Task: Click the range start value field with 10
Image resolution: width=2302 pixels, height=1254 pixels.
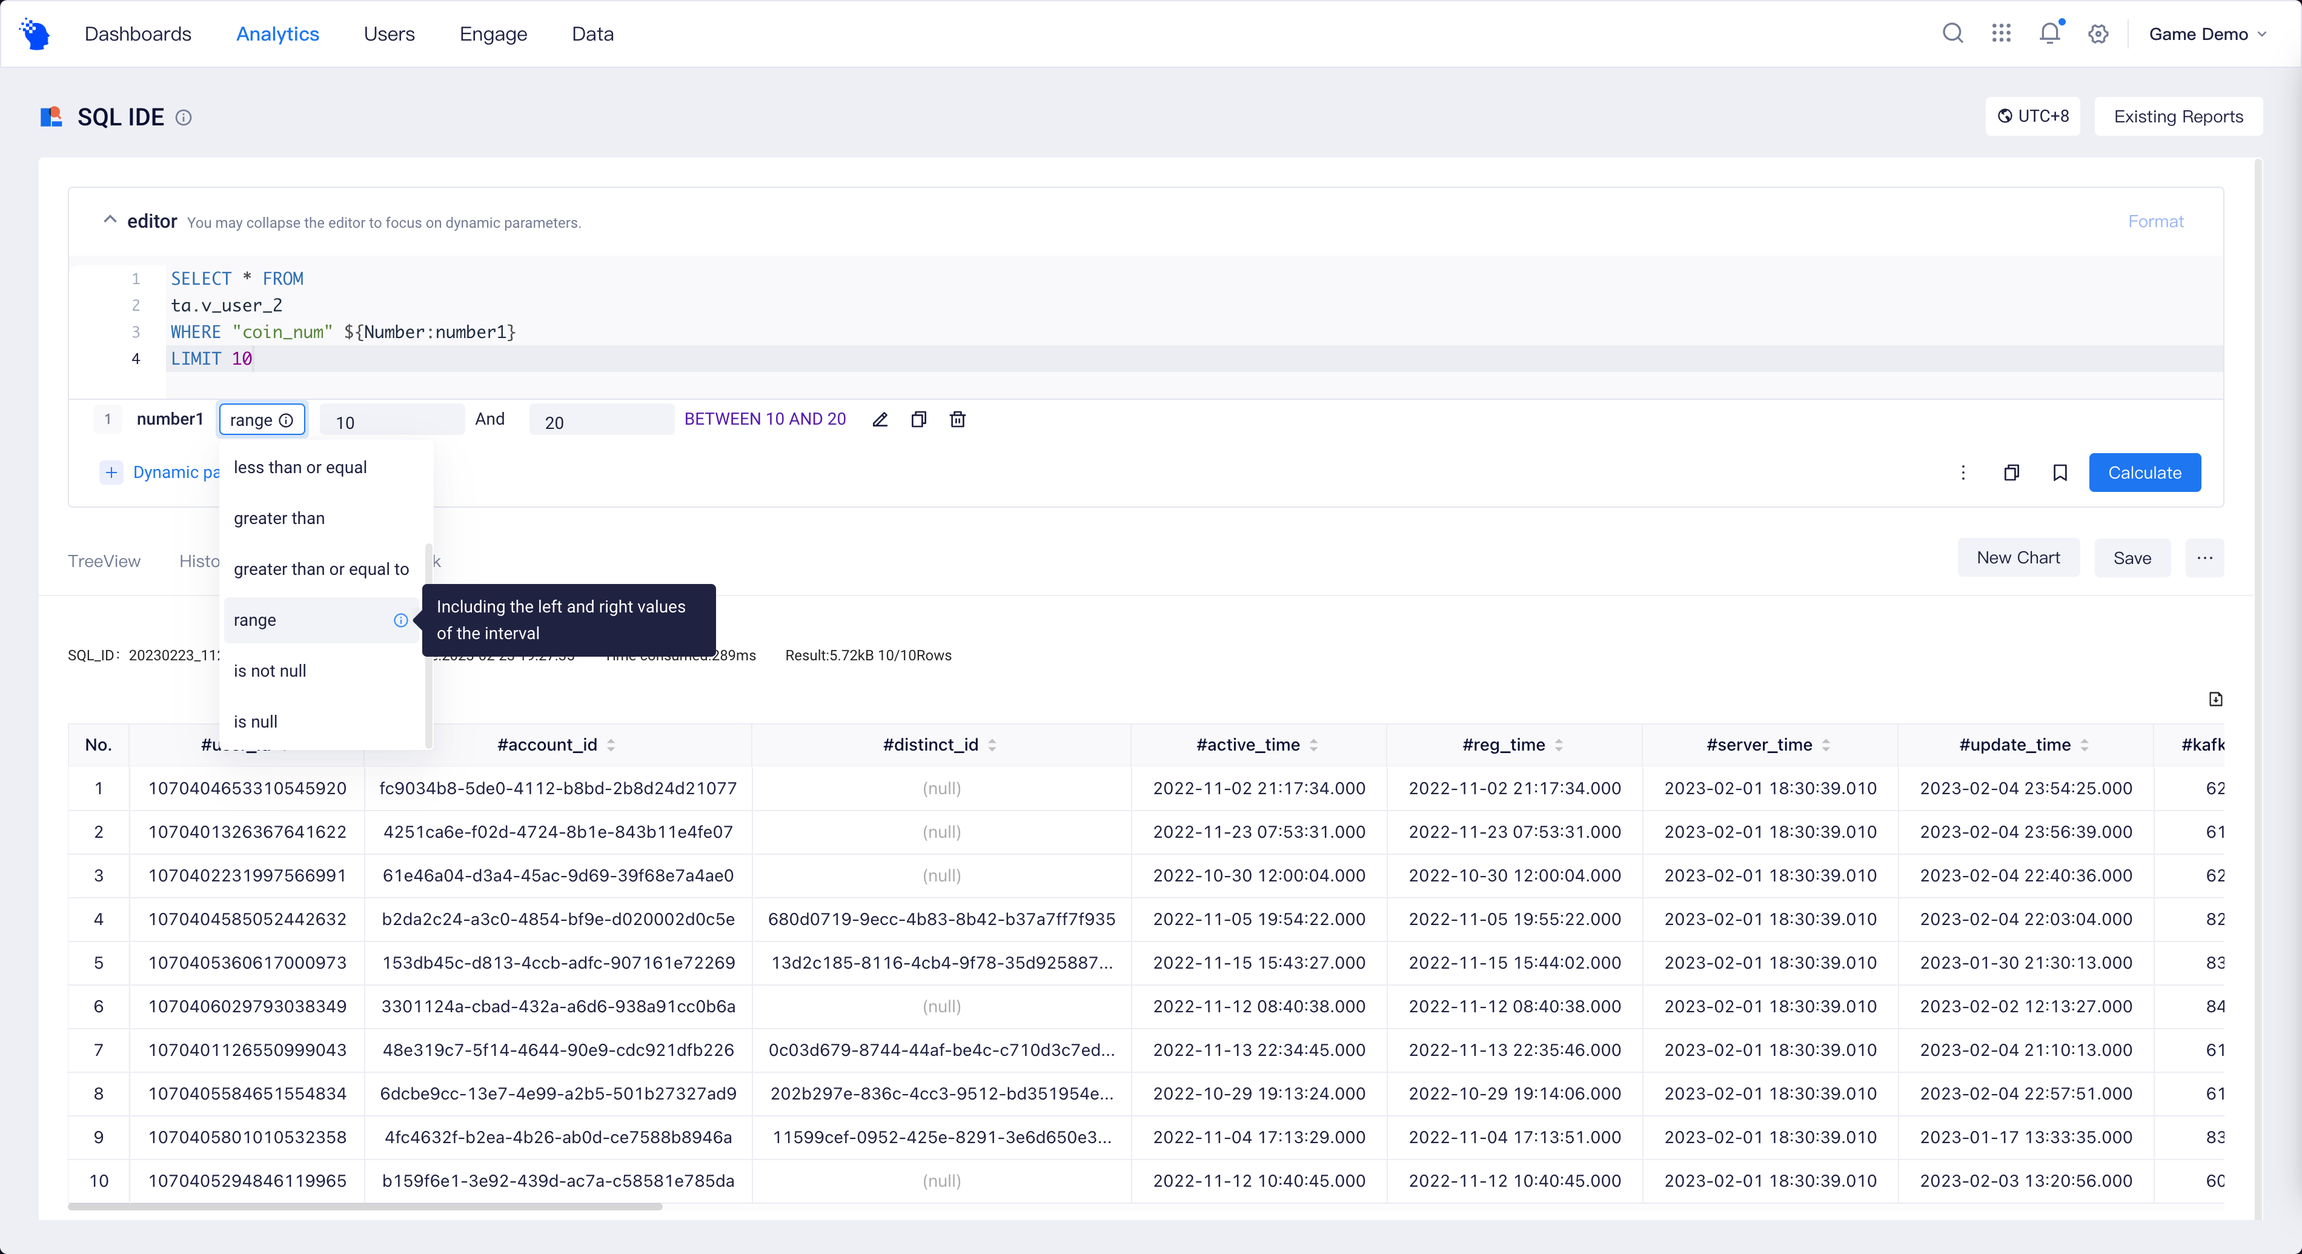Action: 393,420
